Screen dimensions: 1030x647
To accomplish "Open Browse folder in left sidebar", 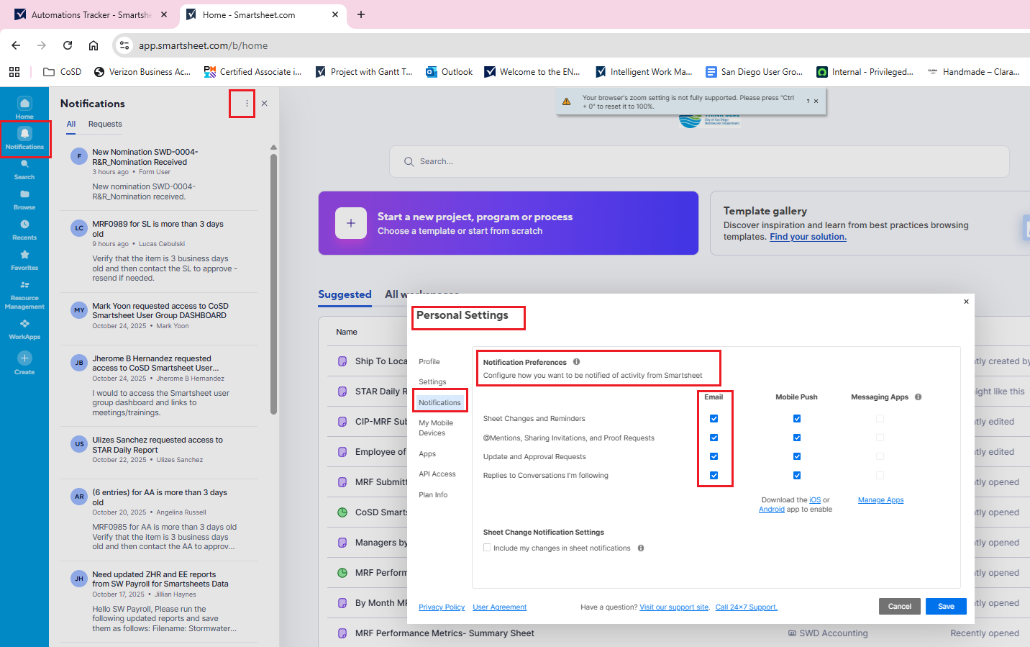I will pyautogui.click(x=24, y=199).
